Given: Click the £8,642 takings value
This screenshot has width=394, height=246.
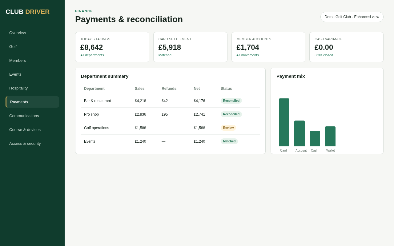Looking at the screenshot, I should pyautogui.click(x=92, y=47).
